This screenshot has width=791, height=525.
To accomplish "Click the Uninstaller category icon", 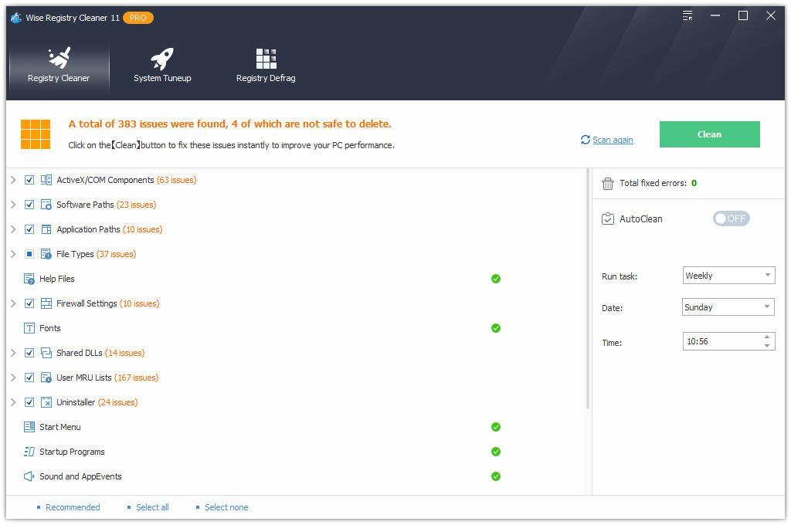I will pos(46,402).
